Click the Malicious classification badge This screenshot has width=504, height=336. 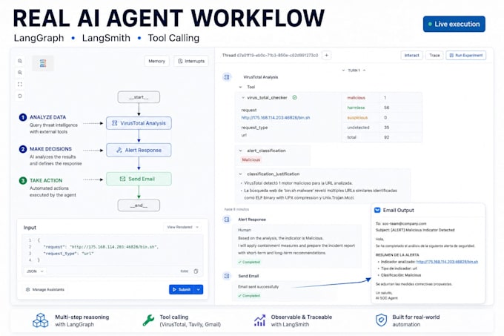pos(251,159)
